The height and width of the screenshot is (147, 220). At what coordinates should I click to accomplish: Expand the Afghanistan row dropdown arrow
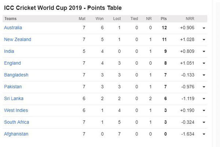point(204,134)
